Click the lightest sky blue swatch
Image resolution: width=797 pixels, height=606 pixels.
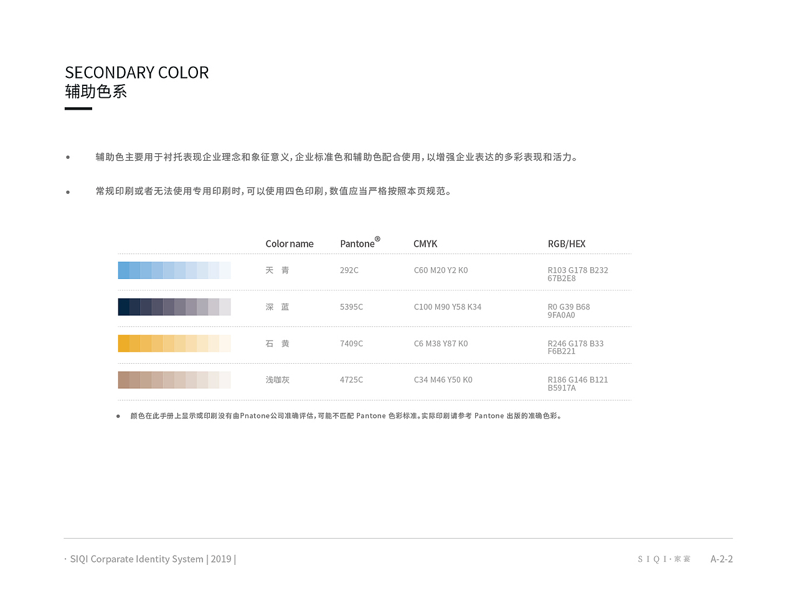pyautogui.click(x=225, y=270)
